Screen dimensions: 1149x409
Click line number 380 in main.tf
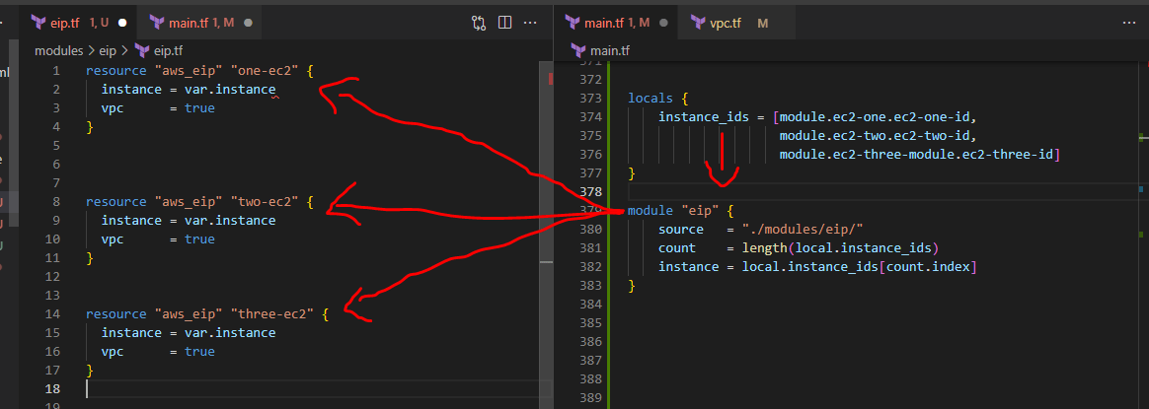point(590,229)
